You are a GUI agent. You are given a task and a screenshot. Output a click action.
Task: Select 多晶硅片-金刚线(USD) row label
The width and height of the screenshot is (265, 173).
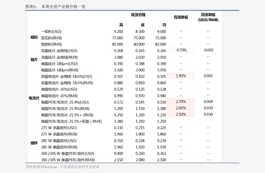(x=59, y=51)
